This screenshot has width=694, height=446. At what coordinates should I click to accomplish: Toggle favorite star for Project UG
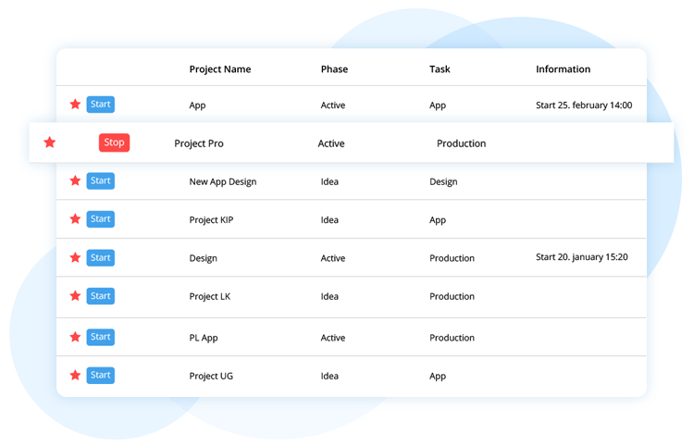coord(75,375)
